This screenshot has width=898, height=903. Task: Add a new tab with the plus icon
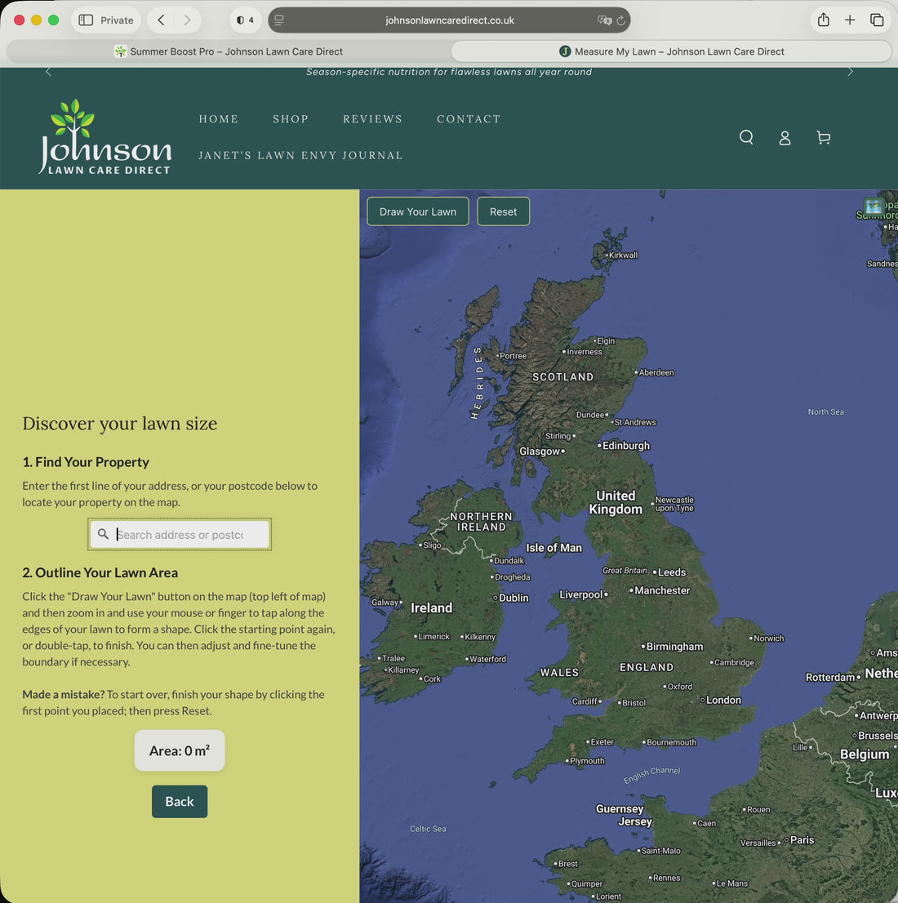click(x=850, y=20)
